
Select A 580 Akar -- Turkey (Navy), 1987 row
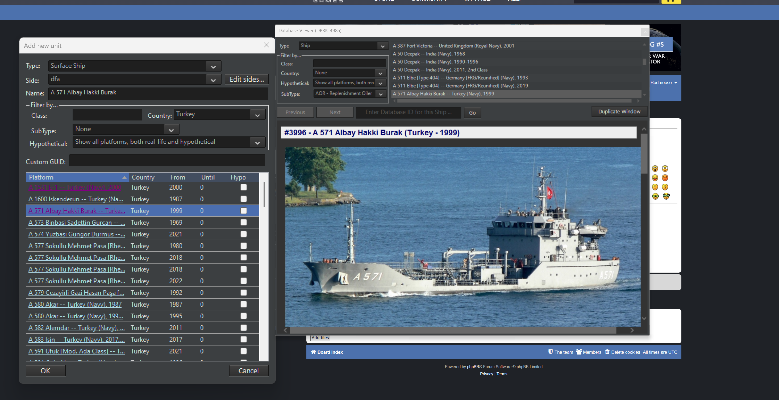[x=143, y=304]
